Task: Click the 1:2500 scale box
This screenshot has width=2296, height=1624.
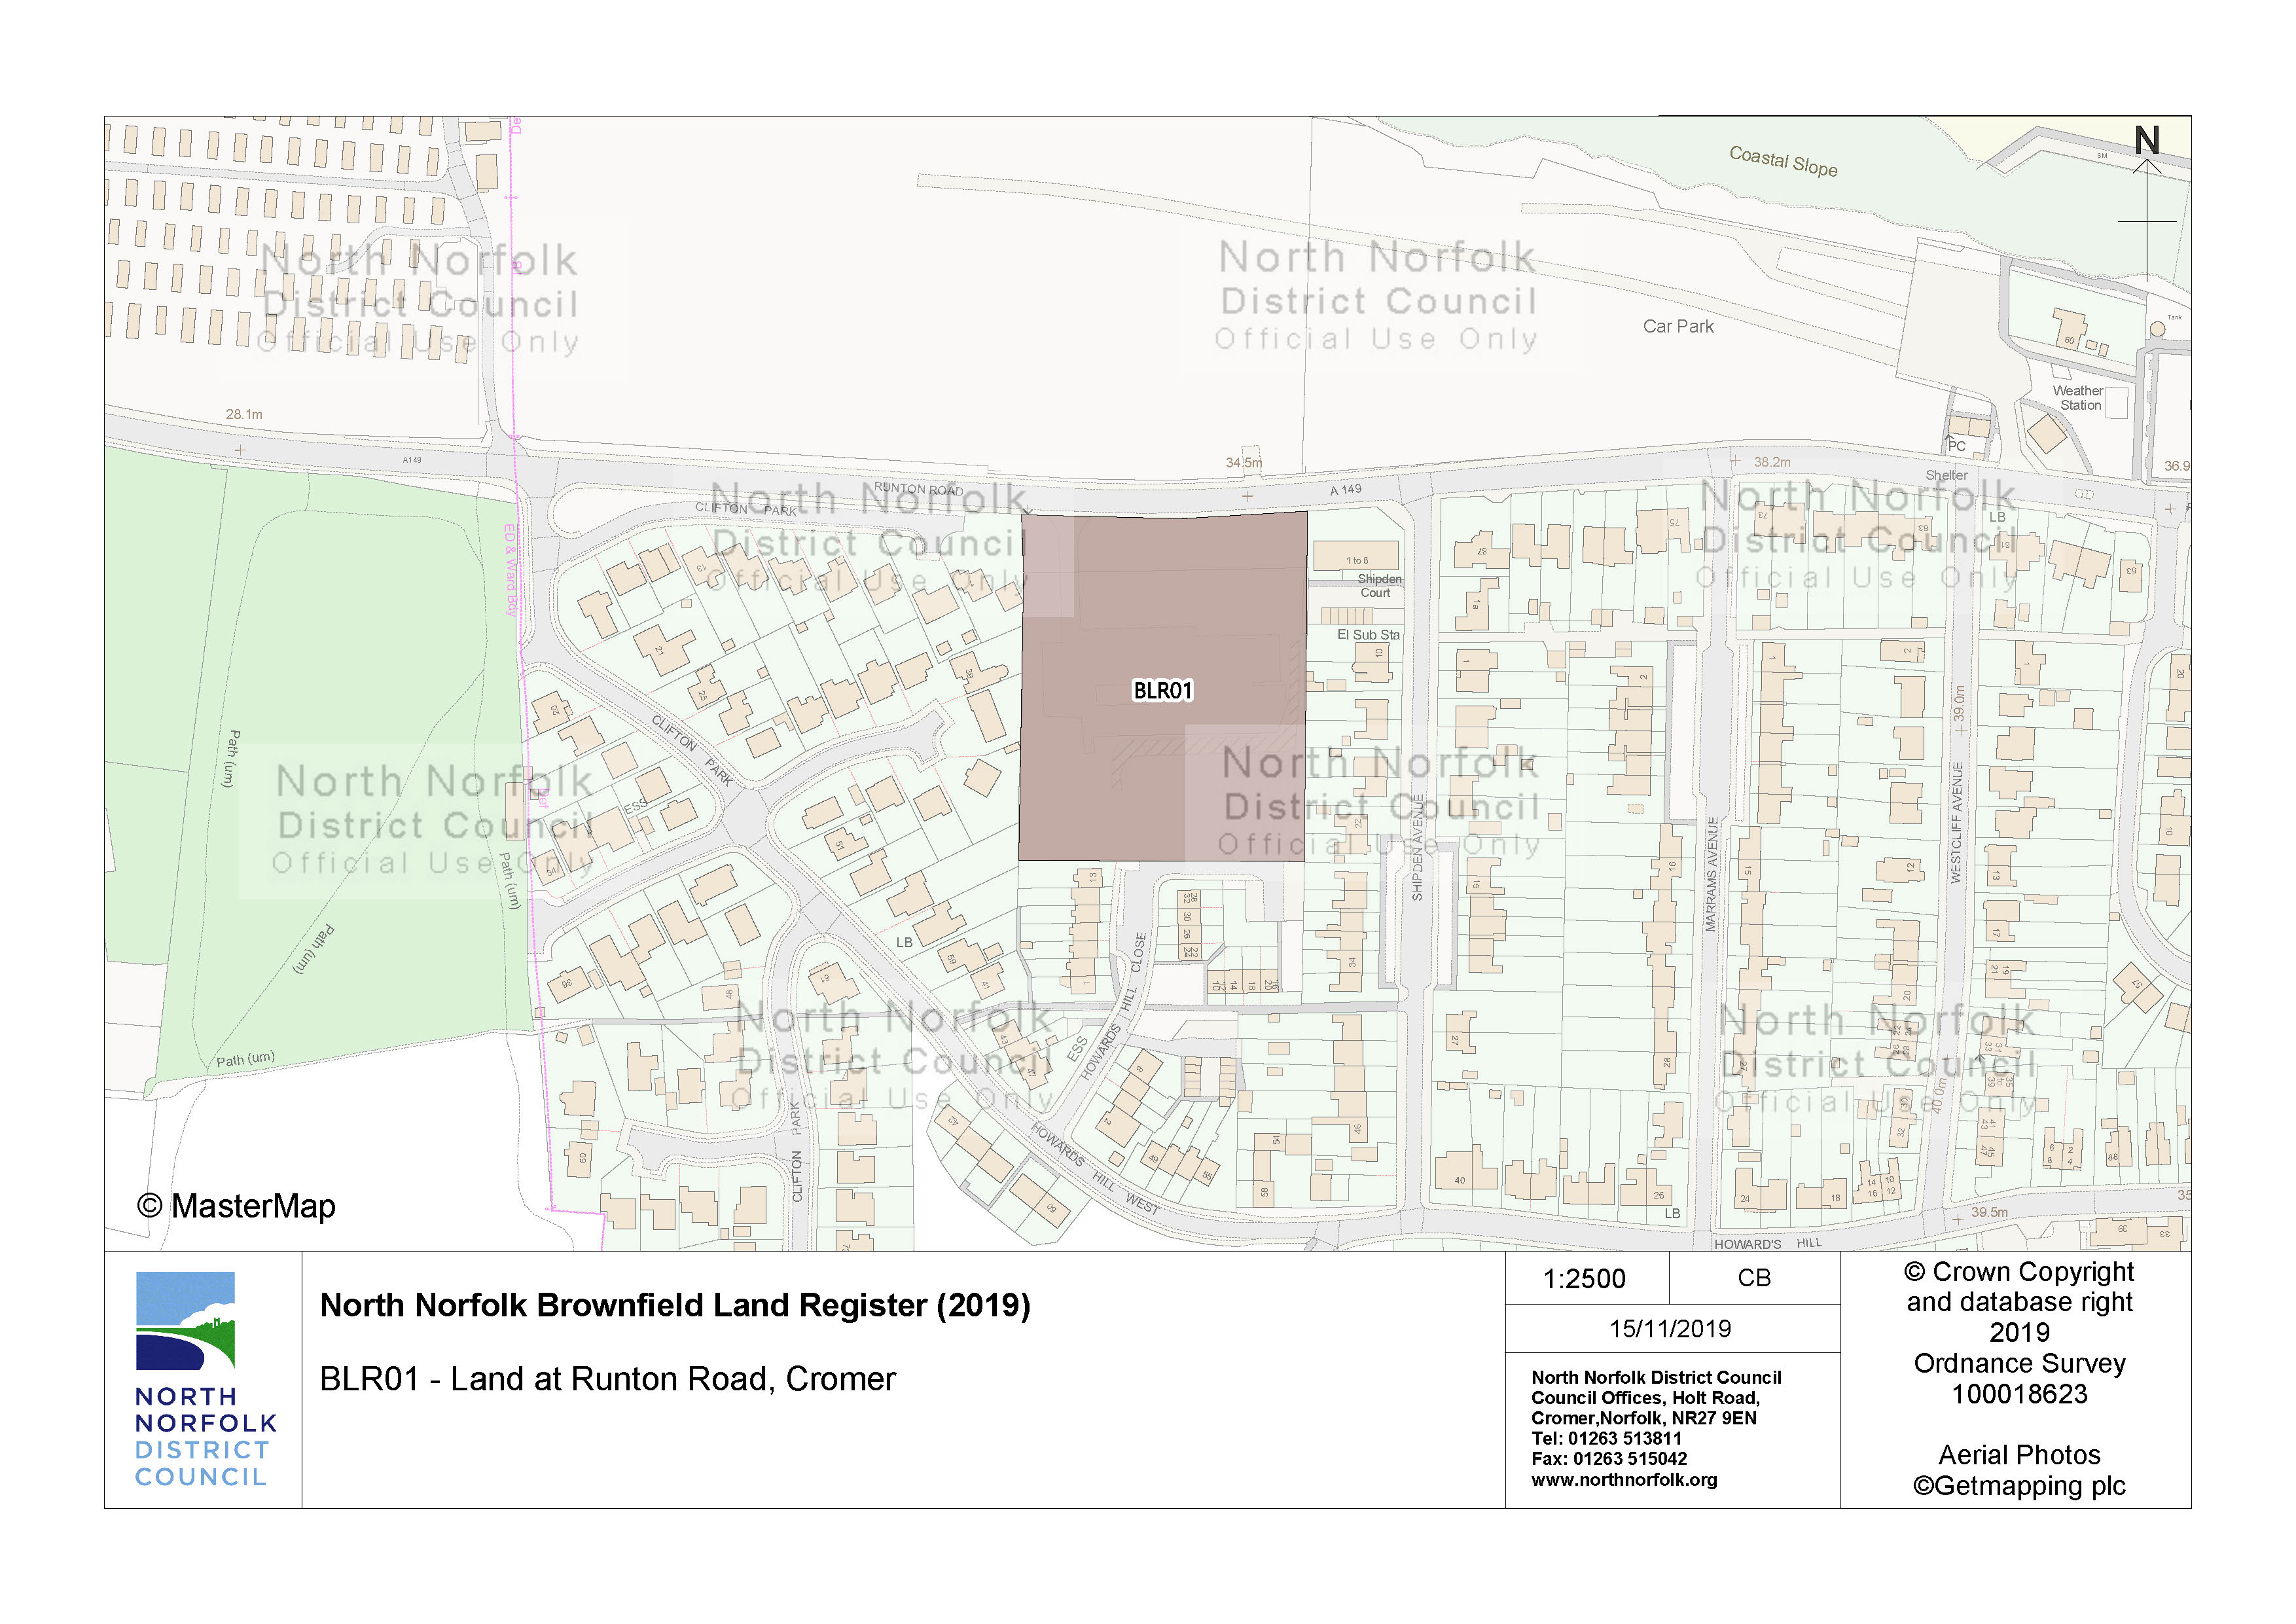Action: point(1585,1278)
